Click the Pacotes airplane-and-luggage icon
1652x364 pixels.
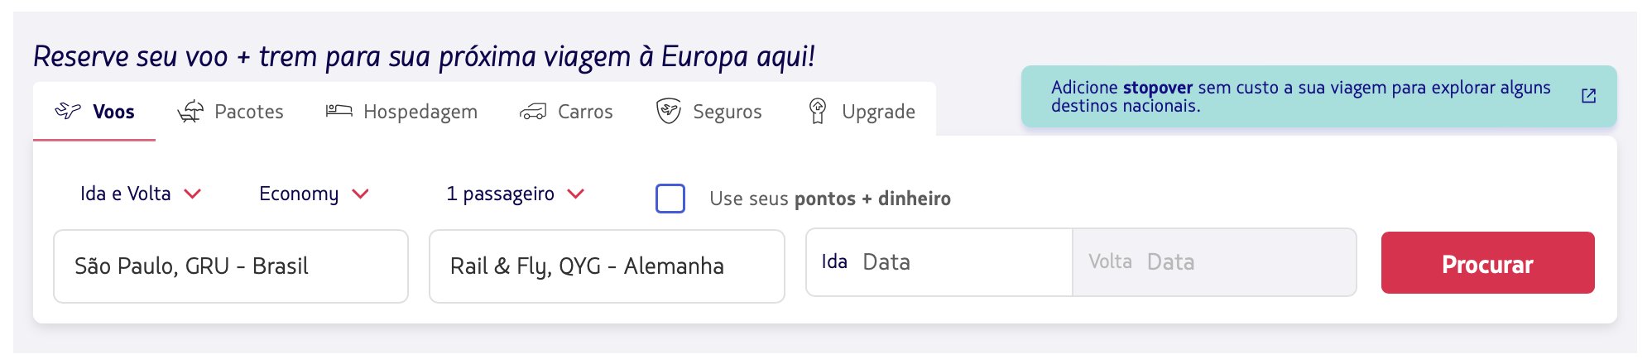click(x=190, y=111)
